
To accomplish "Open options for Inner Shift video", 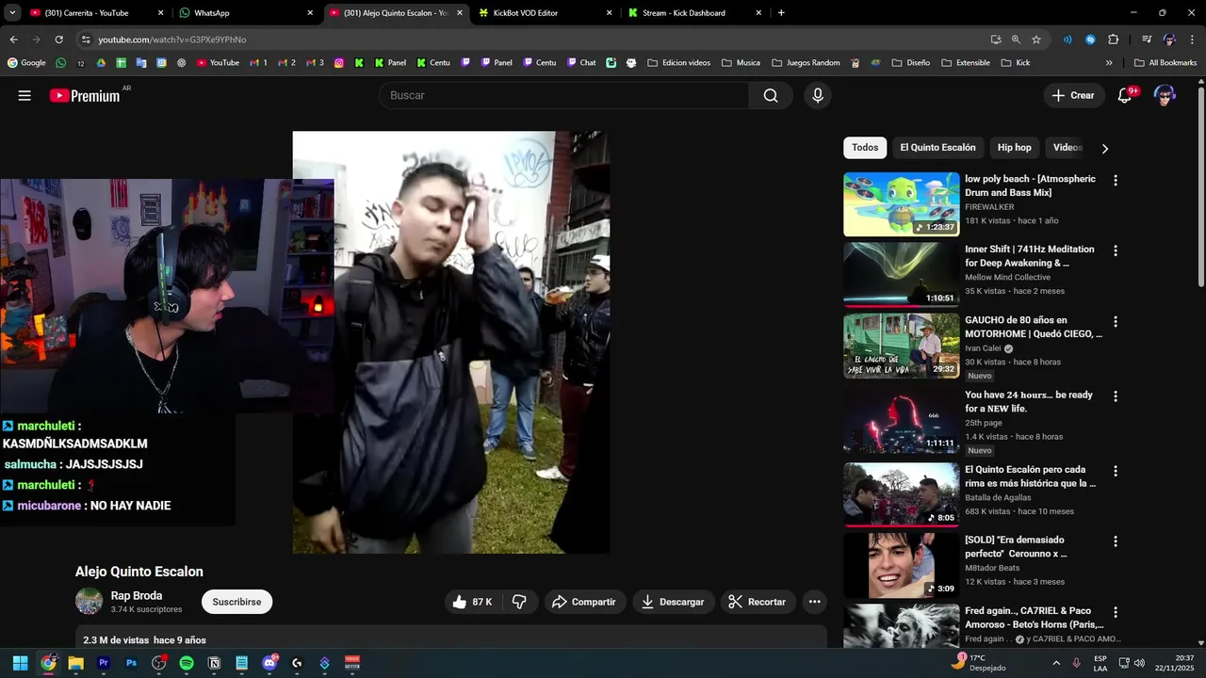I will click(x=1116, y=250).
